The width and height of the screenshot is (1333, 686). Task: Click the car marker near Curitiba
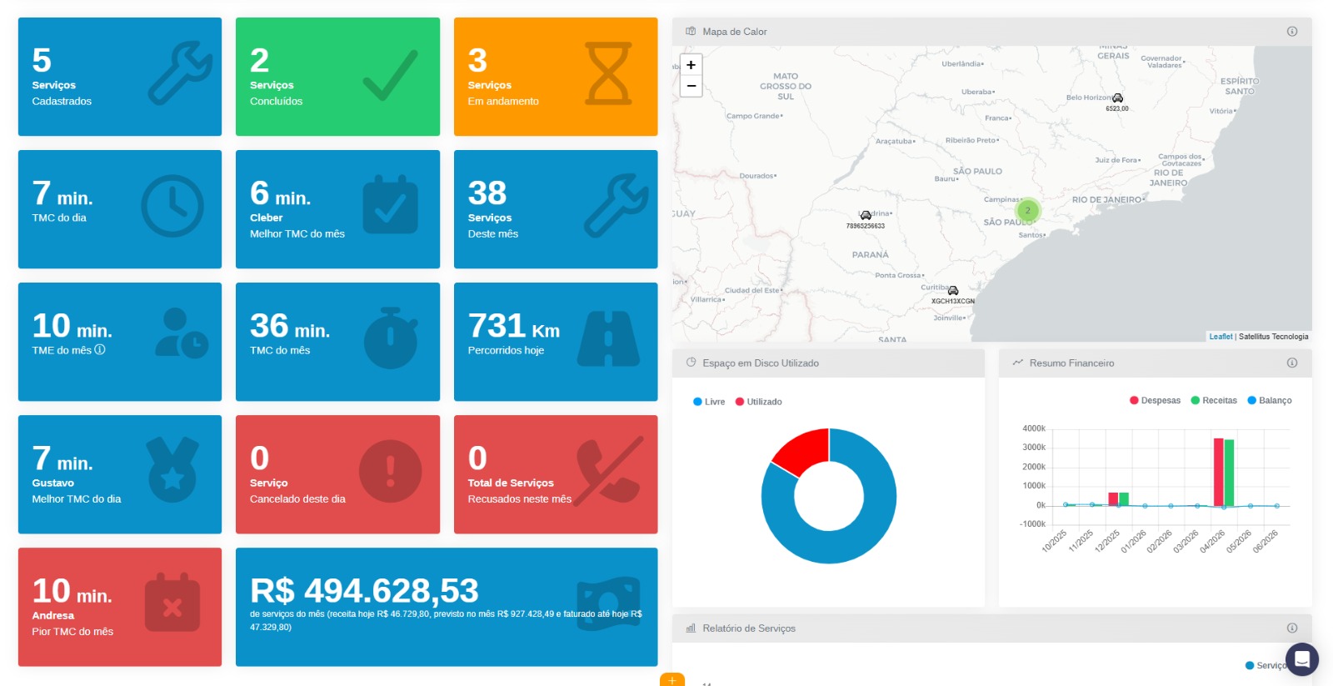pos(953,291)
